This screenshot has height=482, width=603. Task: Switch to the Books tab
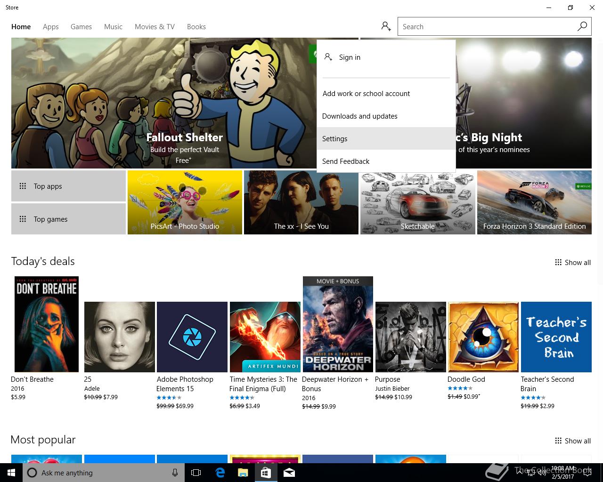tap(196, 27)
